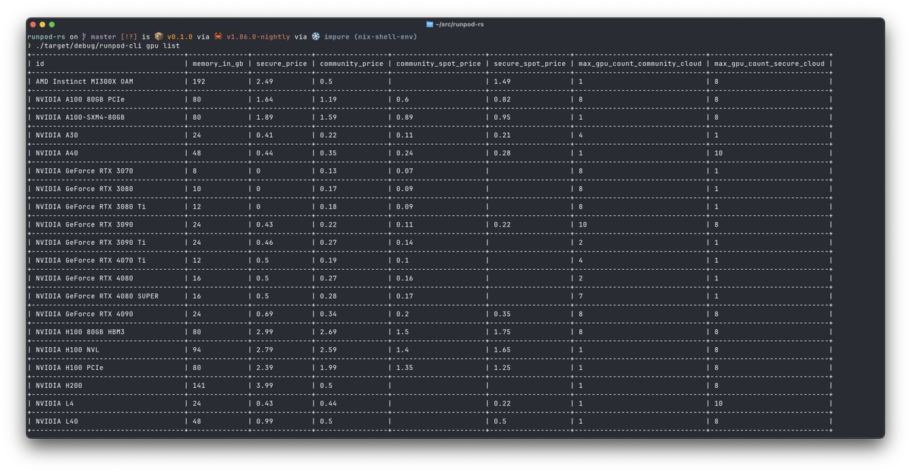Click the v1.86.0-nightly Rust version text
The height and width of the screenshot is (473, 911).
tap(258, 36)
